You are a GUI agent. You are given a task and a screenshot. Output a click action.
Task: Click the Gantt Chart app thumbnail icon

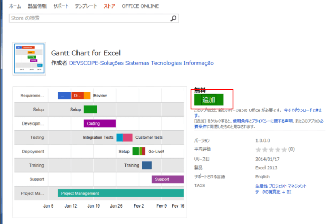pos(29,59)
